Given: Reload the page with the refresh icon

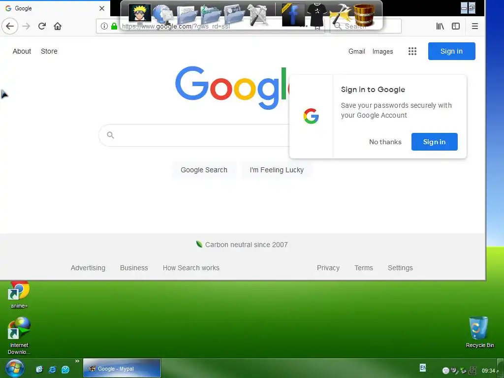Looking at the screenshot, I should coord(42,26).
